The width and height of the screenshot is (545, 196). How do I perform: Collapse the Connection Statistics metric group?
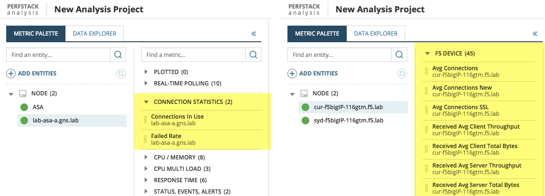146,102
